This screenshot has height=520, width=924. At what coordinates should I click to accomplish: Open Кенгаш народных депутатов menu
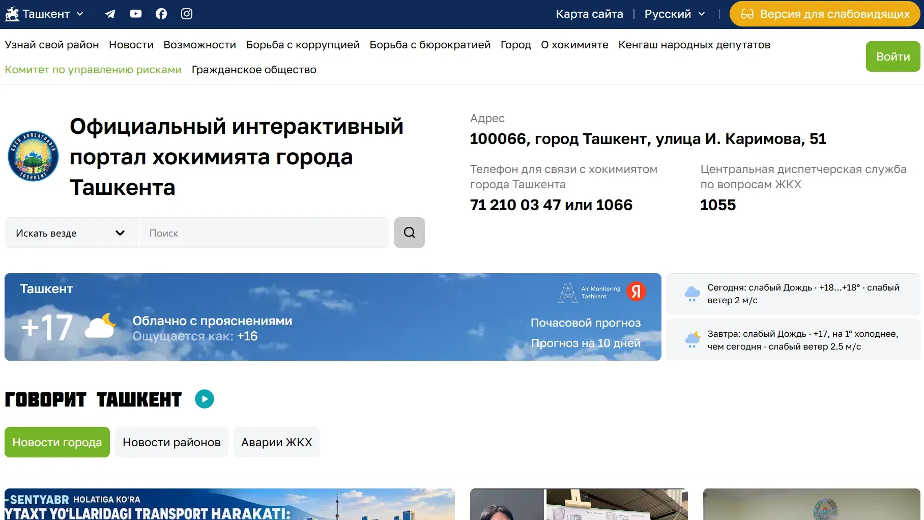(x=695, y=45)
